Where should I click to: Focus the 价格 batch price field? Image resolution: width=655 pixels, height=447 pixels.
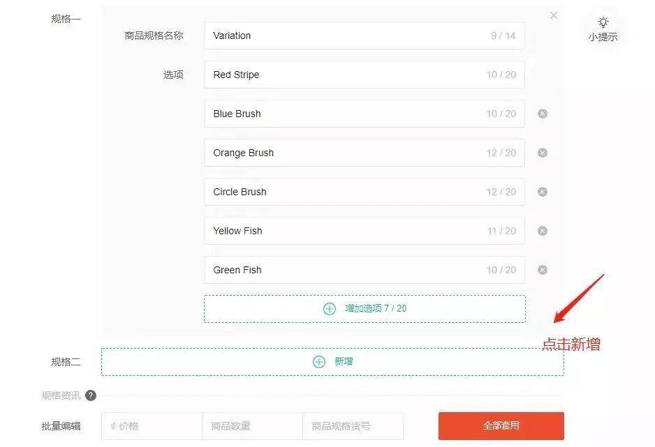tap(152, 426)
